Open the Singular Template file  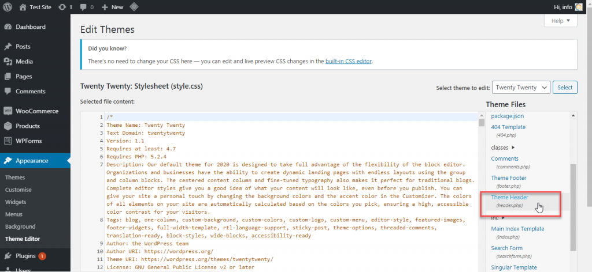514,267
